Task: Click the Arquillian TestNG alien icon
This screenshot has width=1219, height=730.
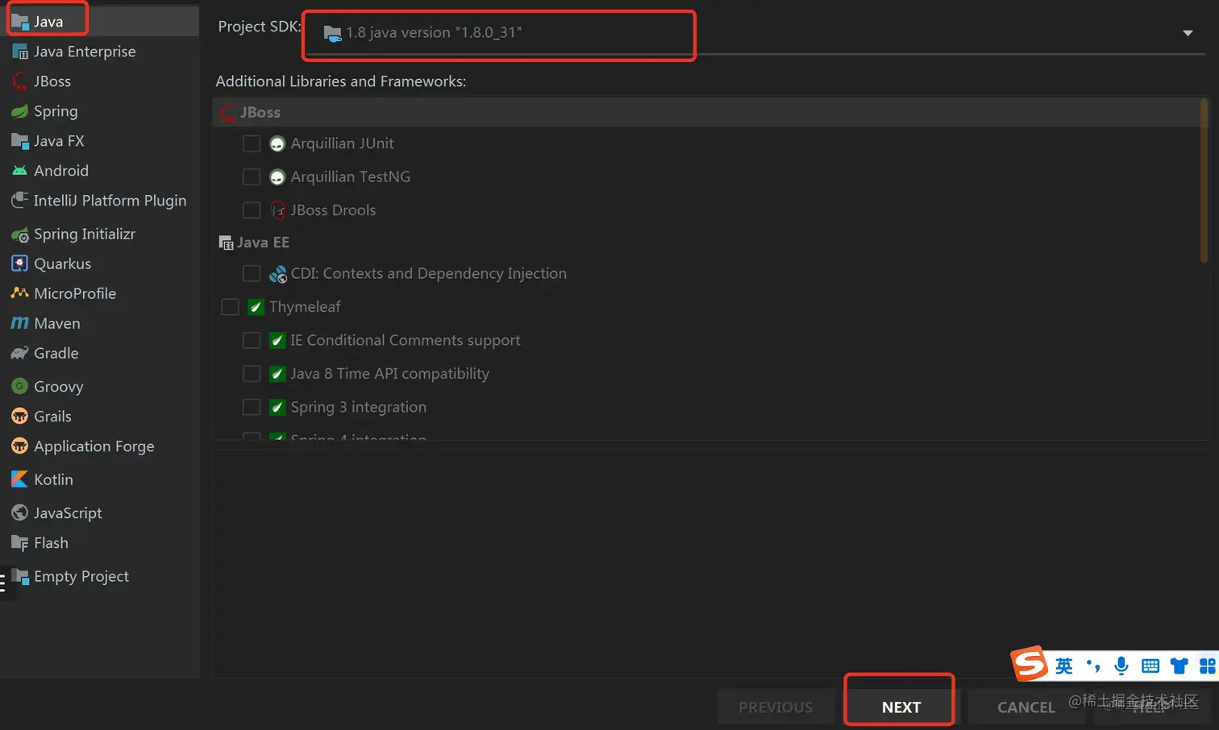Action: (x=277, y=176)
